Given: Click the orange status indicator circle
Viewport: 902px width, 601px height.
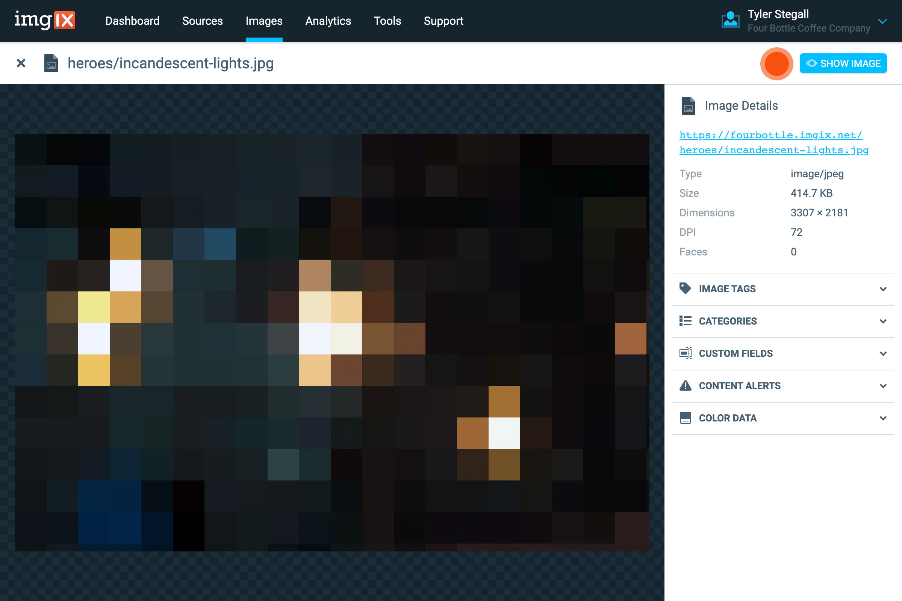Looking at the screenshot, I should coord(776,63).
